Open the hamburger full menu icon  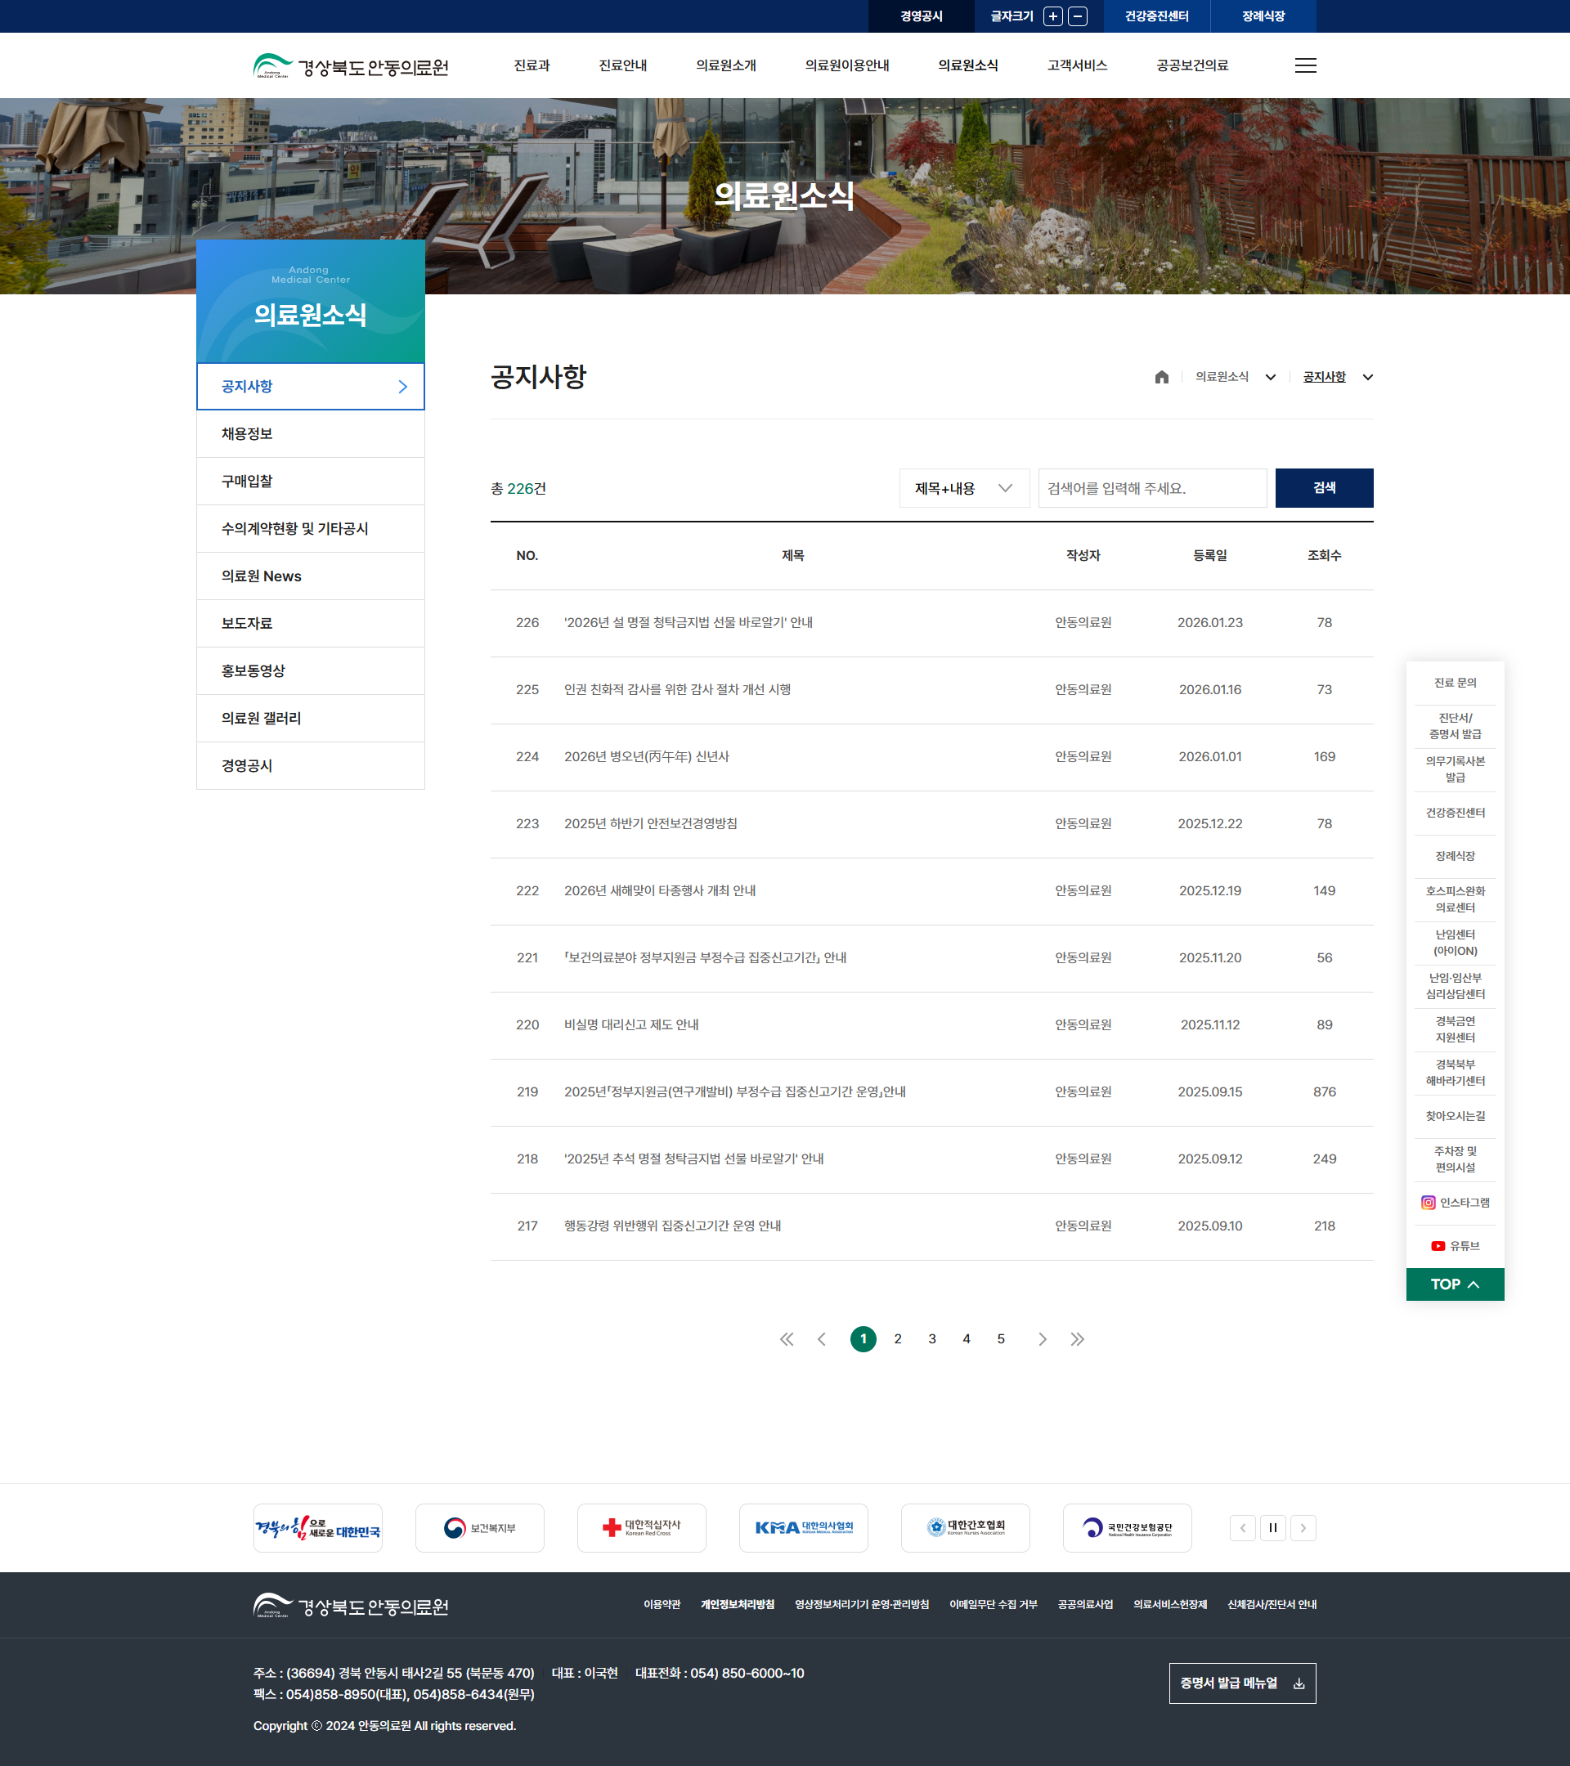click(1305, 65)
